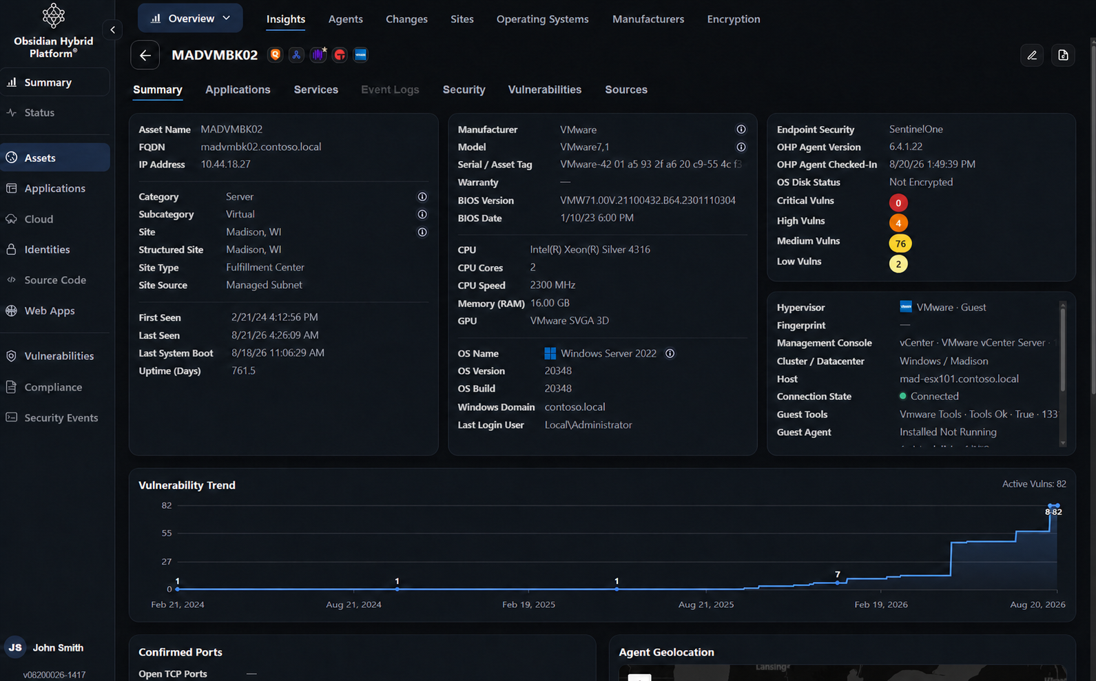This screenshot has height=681, width=1096.
Task: Click Guest Agent Installed Not Running value
Action: coord(948,432)
